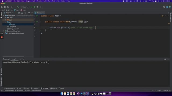Run main method from gutter arrow line 3

pyautogui.click(x=37, y=22)
